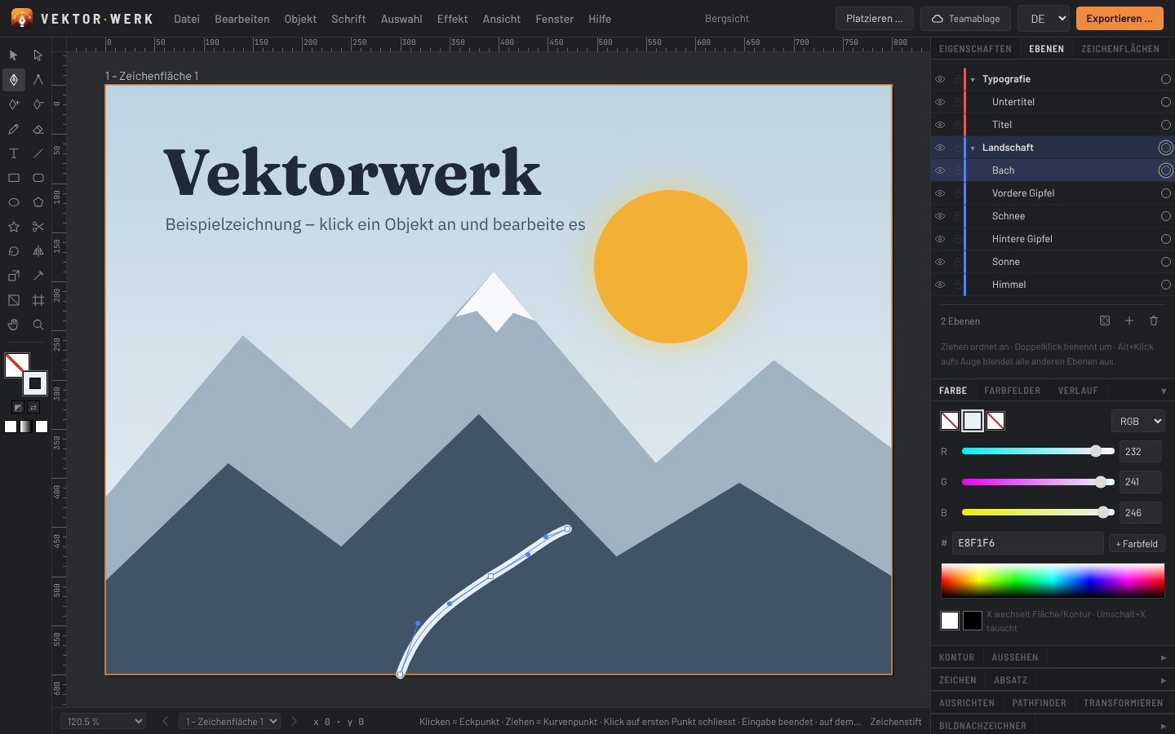Click the add new layer plus icon

pyautogui.click(x=1129, y=321)
